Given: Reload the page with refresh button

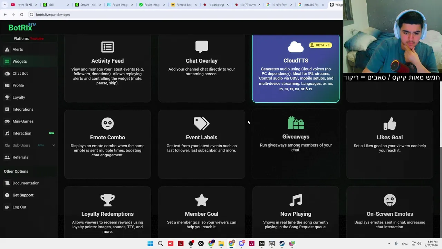Looking at the screenshot, I should 21,15.
